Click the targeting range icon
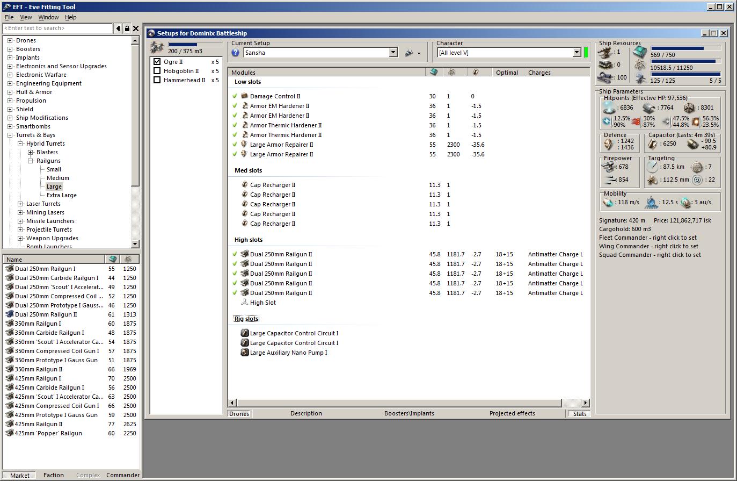The width and height of the screenshot is (737, 481). tap(652, 167)
